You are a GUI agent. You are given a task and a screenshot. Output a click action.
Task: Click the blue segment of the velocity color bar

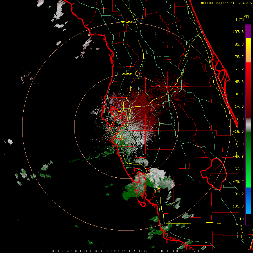[248, 200]
